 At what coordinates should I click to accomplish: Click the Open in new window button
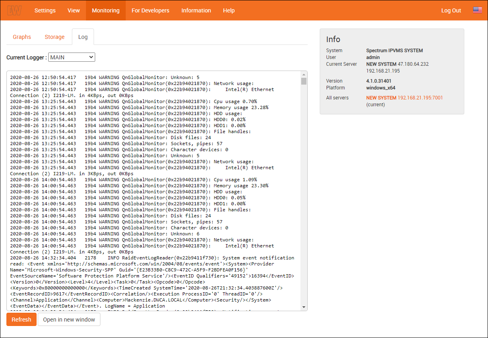69,320
